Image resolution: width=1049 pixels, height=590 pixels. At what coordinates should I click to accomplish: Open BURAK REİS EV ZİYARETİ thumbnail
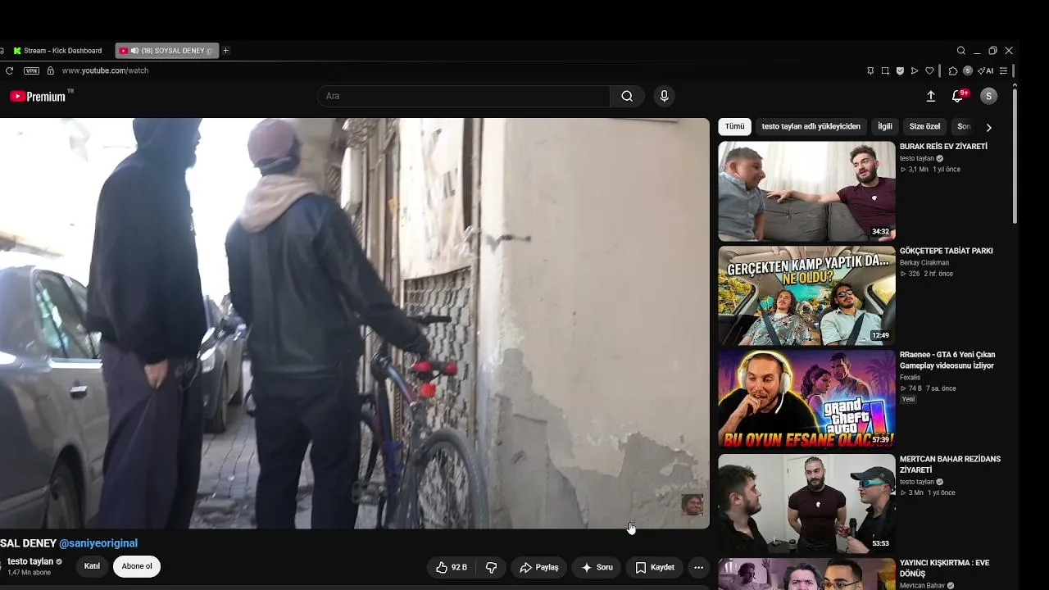point(806,191)
